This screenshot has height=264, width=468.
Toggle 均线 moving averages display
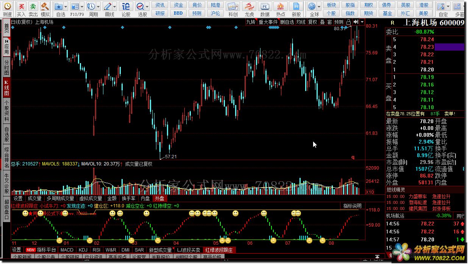pos(301,22)
